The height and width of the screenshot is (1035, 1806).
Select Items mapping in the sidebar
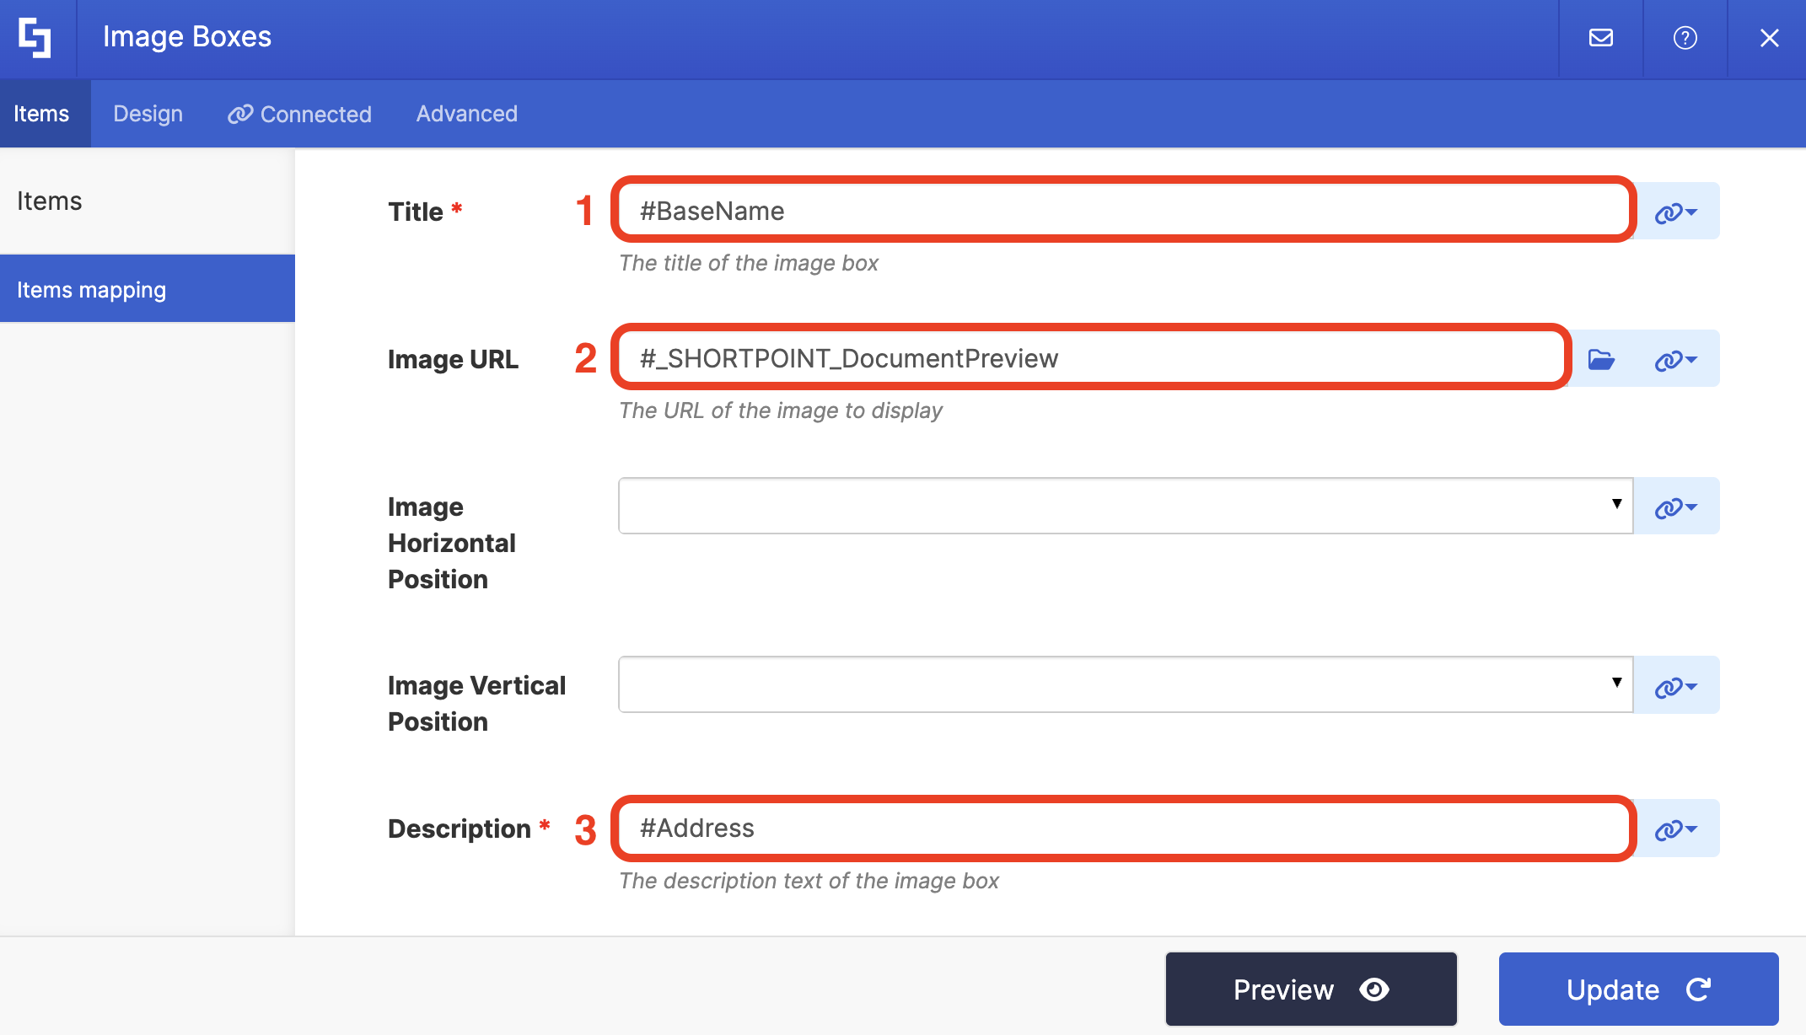coord(148,289)
